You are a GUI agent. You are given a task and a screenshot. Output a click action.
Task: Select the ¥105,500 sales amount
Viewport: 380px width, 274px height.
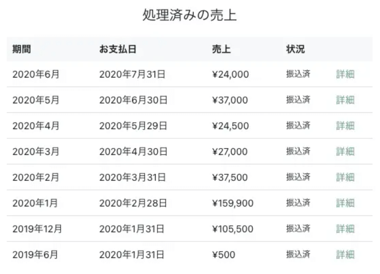[x=233, y=229]
